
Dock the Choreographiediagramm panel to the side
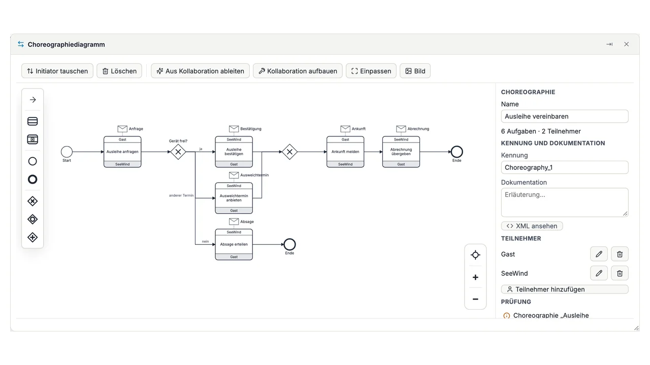click(609, 44)
